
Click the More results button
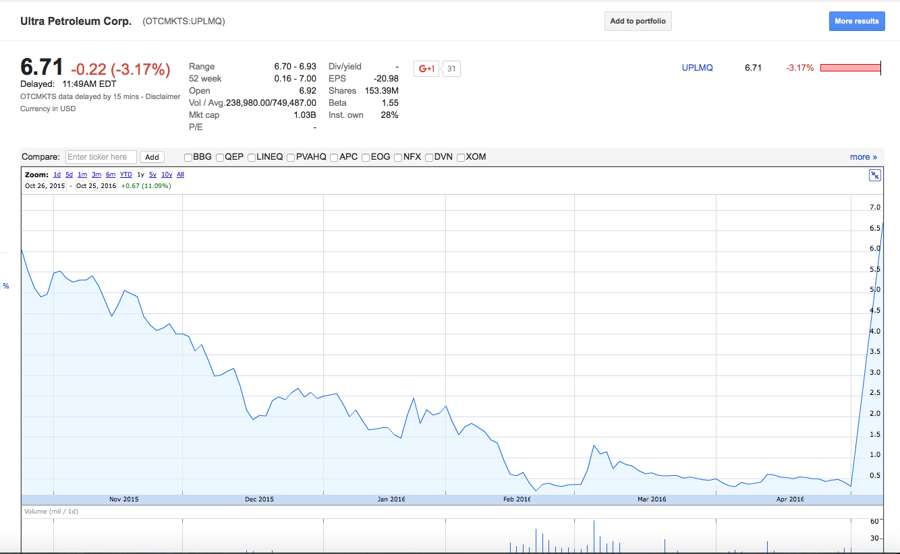[856, 21]
